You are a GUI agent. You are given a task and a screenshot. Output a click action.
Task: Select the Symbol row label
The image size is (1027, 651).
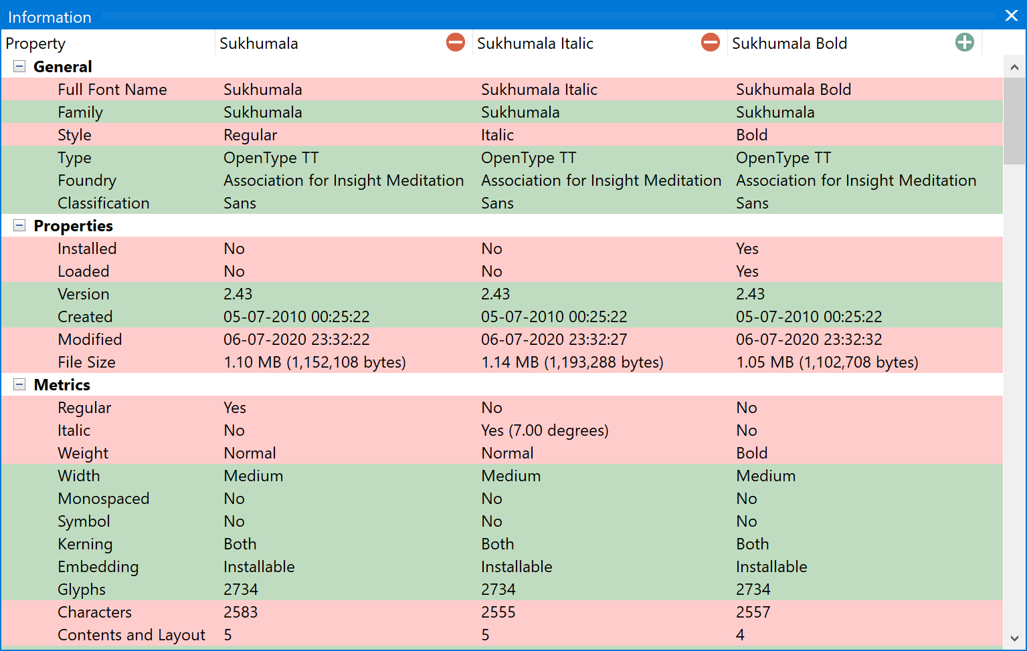pyautogui.click(x=84, y=521)
